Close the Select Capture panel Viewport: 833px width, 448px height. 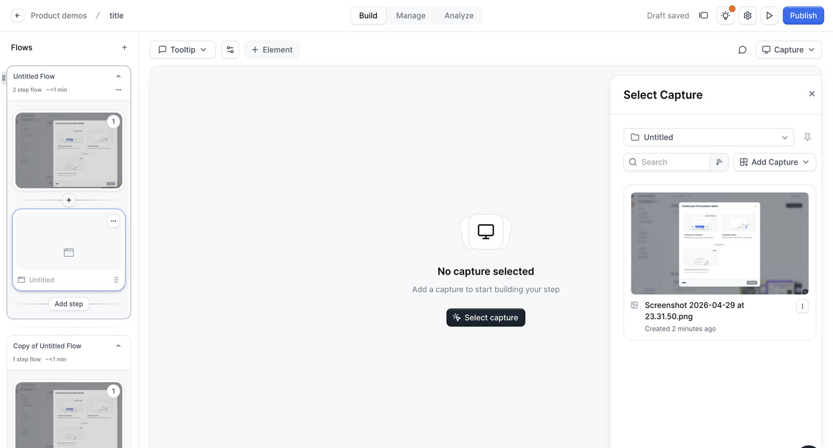(812, 94)
